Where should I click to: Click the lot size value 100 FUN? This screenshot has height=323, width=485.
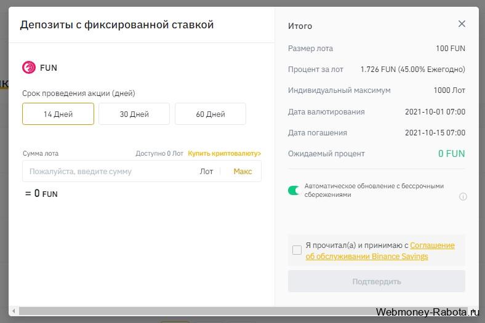point(451,49)
